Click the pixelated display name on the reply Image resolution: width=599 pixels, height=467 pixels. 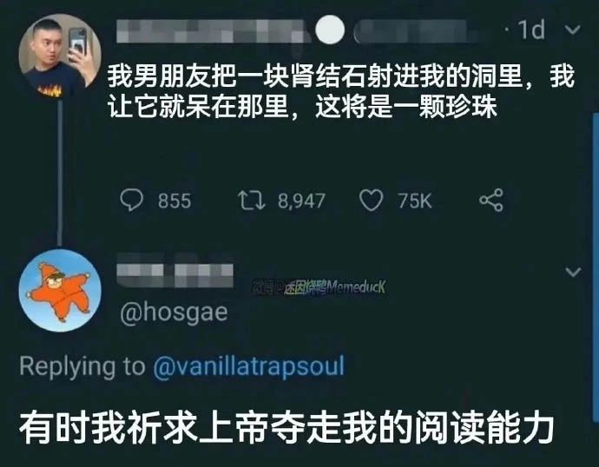tap(175, 270)
